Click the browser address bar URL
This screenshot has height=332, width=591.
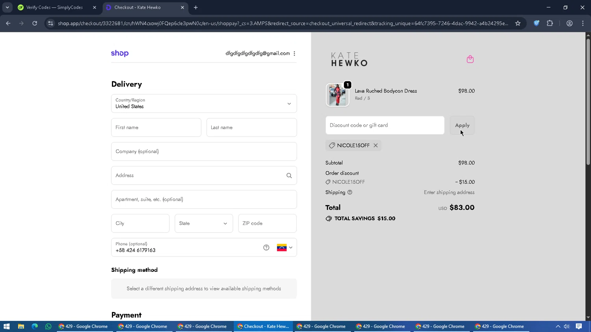(x=283, y=23)
